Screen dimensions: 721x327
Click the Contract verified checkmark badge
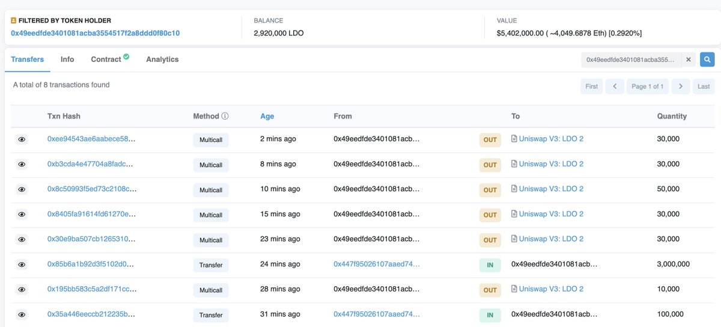pyautogui.click(x=126, y=57)
